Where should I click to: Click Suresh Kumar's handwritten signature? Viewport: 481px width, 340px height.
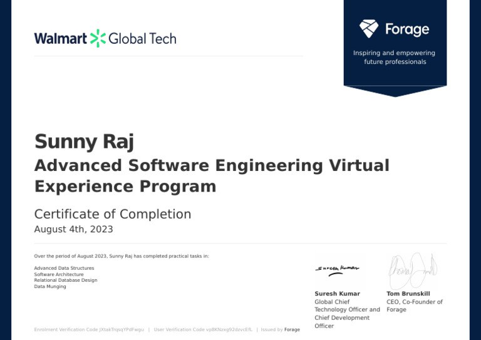pyautogui.click(x=337, y=270)
